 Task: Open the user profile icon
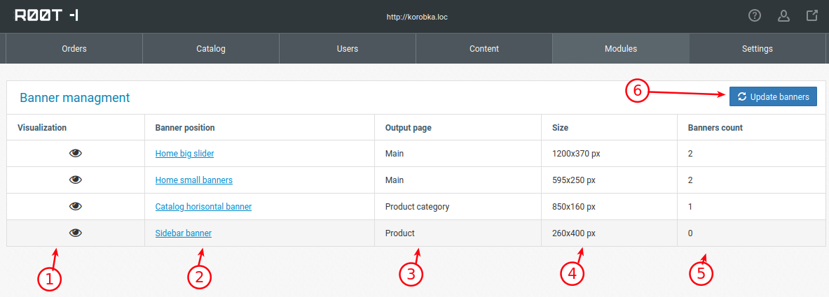(783, 16)
